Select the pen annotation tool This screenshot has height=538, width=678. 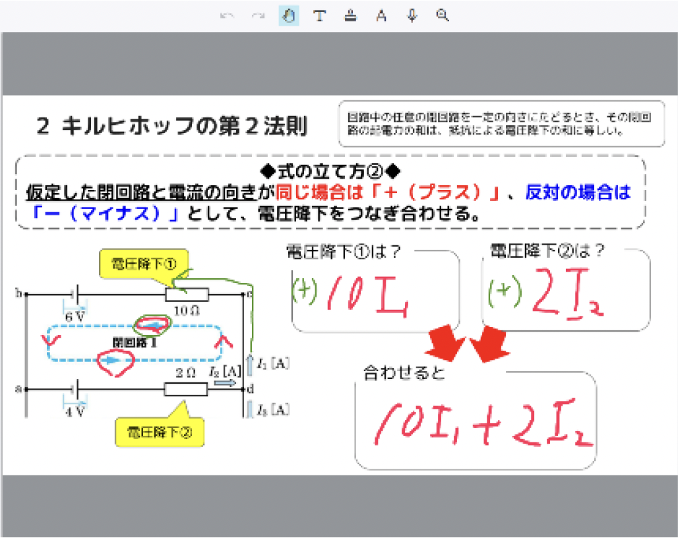(289, 16)
